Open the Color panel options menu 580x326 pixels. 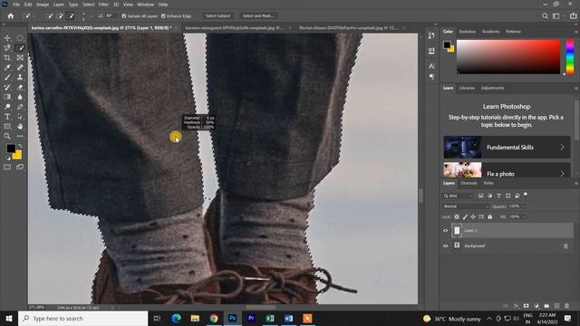(x=576, y=32)
